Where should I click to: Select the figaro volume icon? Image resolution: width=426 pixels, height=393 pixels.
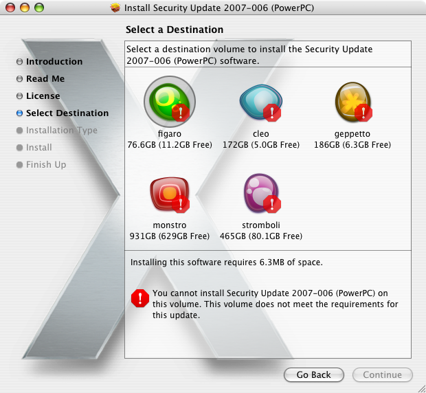click(170, 102)
